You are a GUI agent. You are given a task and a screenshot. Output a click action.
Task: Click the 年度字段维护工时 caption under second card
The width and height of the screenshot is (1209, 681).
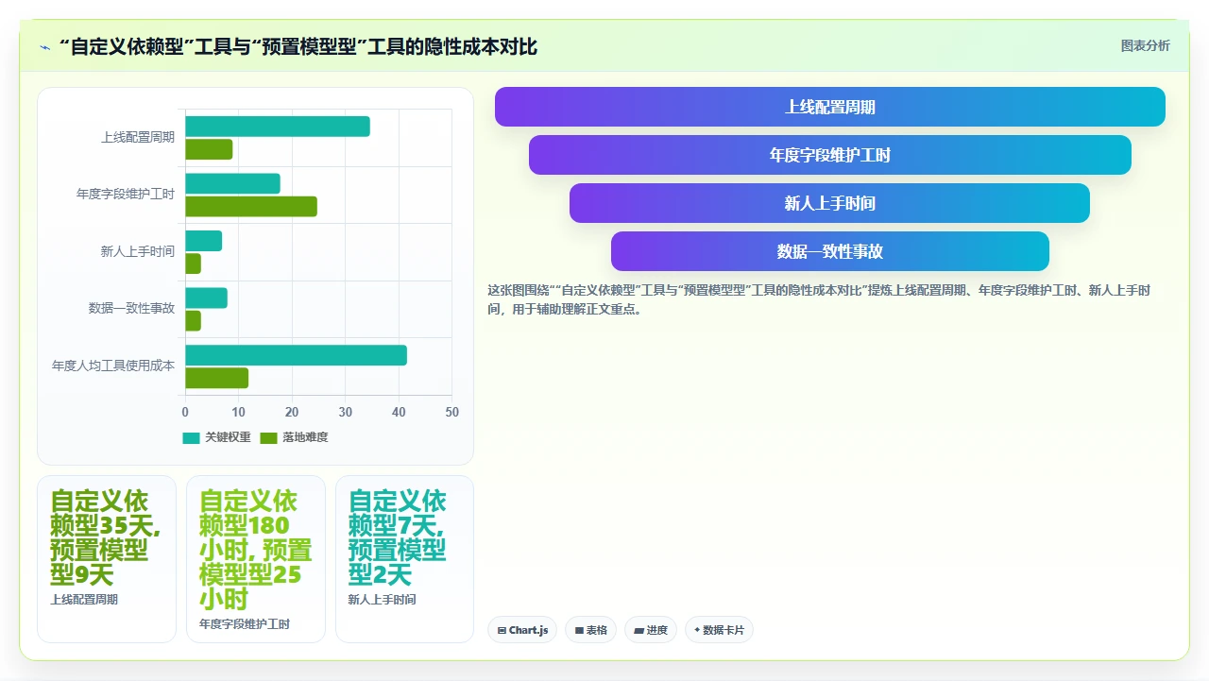245,624
